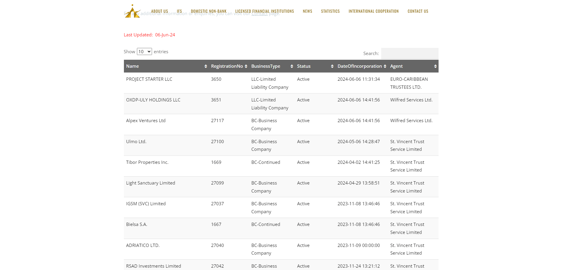Click date 2024-05-06 14:28:47

[359, 142]
